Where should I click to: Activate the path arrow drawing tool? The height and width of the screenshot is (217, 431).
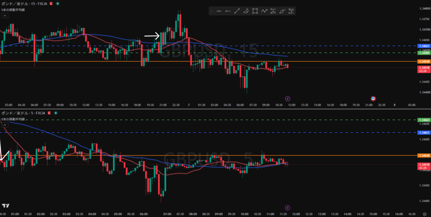(264, 11)
